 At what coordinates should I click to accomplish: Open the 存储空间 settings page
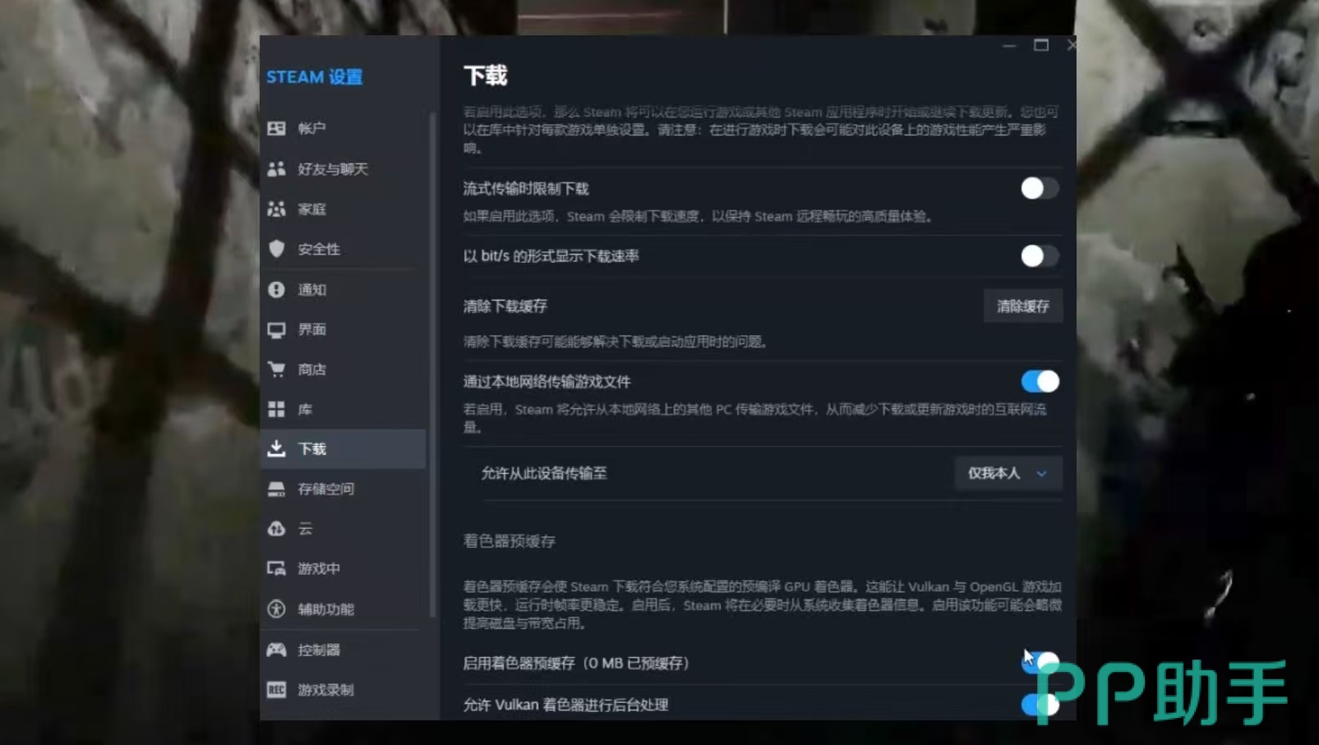pyautogui.click(x=325, y=489)
